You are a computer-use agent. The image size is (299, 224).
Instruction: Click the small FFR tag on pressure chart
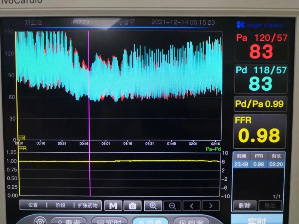click(21, 138)
